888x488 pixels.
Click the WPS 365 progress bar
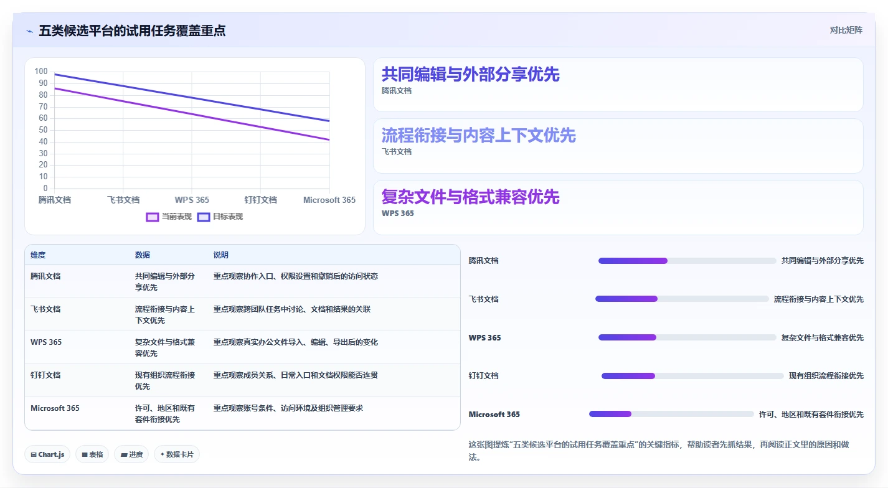click(687, 337)
